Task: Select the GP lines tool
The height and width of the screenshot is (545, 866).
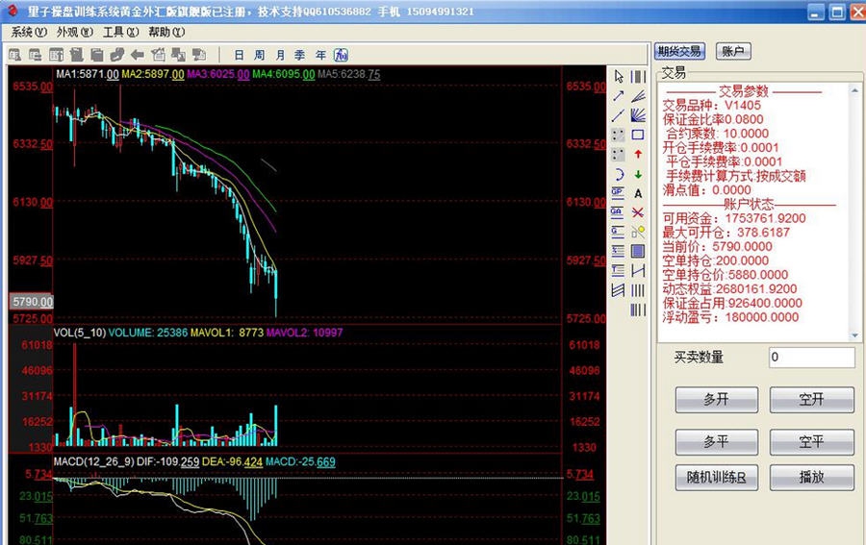Action: coord(618,192)
